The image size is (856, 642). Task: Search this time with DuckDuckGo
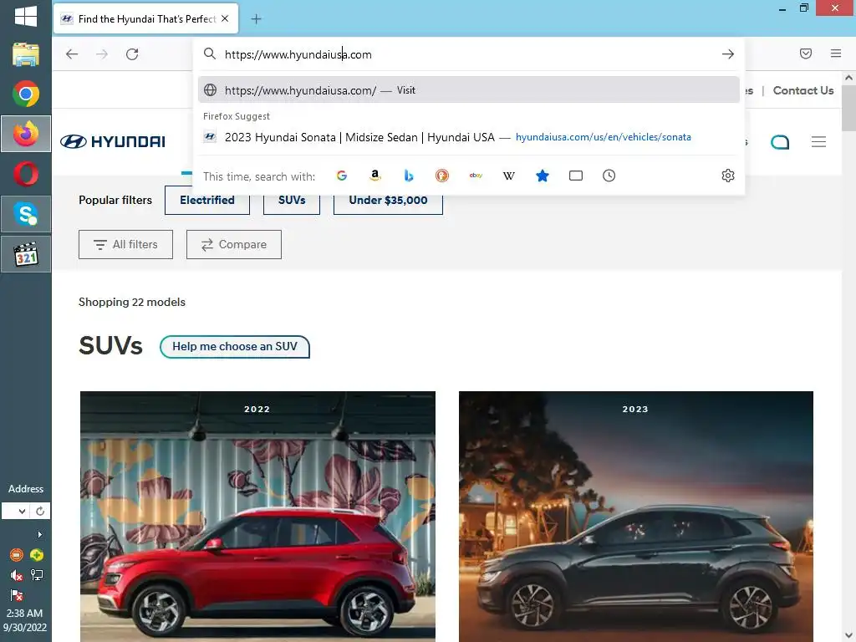(442, 176)
